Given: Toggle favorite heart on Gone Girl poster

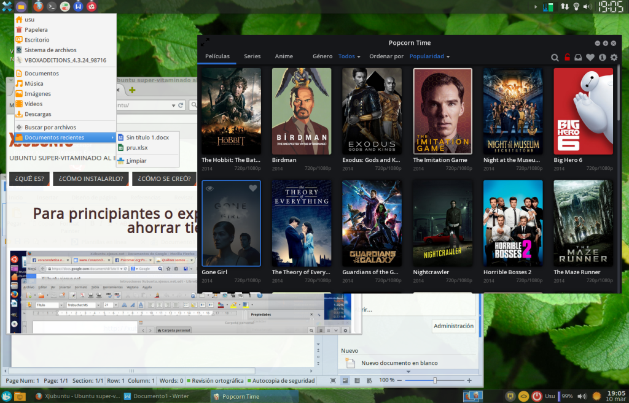Looking at the screenshot, I should 252,188.
